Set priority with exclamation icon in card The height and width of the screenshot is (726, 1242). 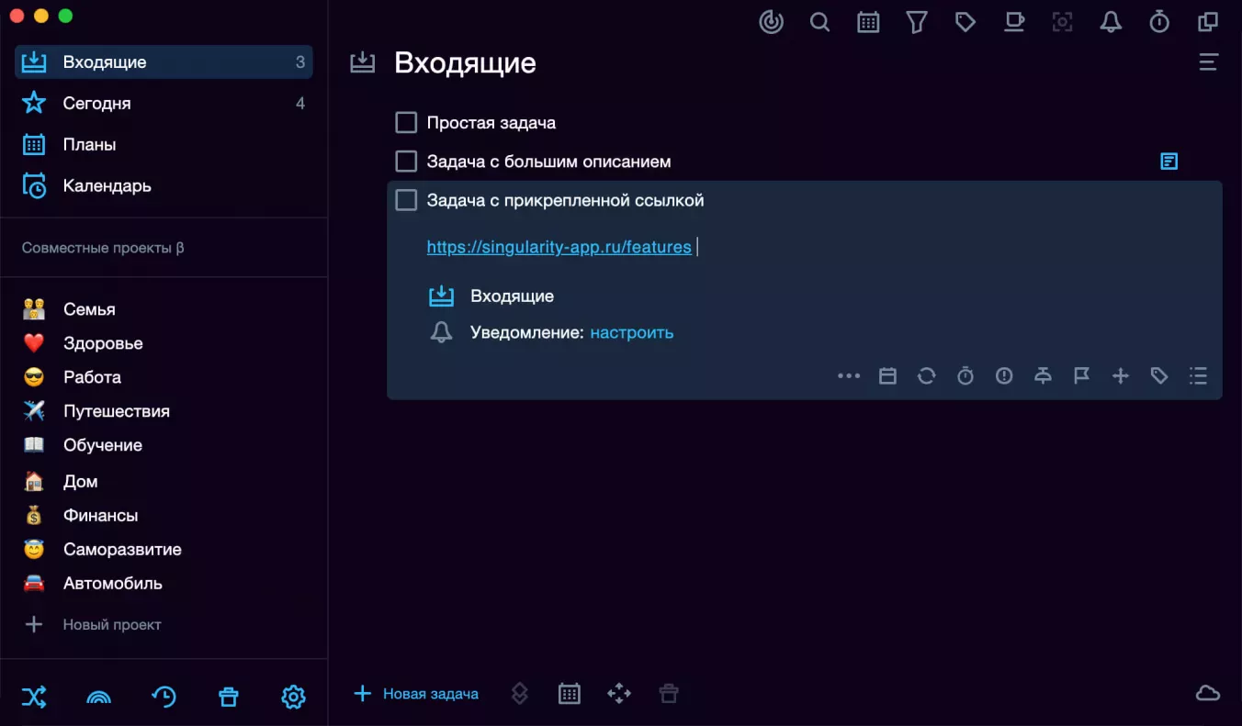[x=1004, y=375]
